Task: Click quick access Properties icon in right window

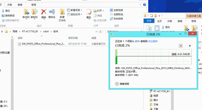Action: [151, 16]
